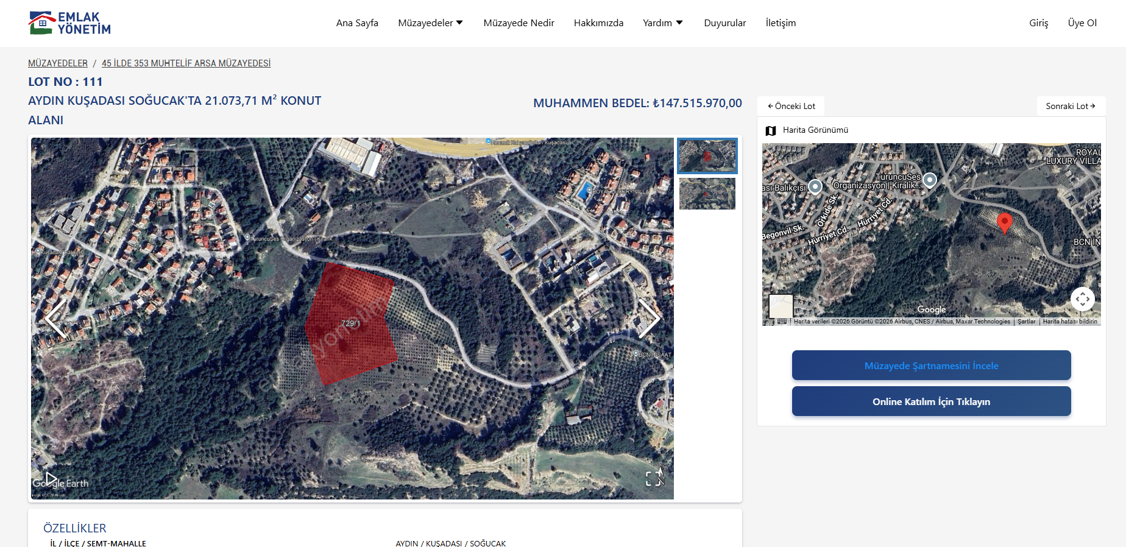Viewport: 1126px width, 547px height.
Task: Start the gallery slideshow play button
Action: pyautogui.click(x=51, y=479)
